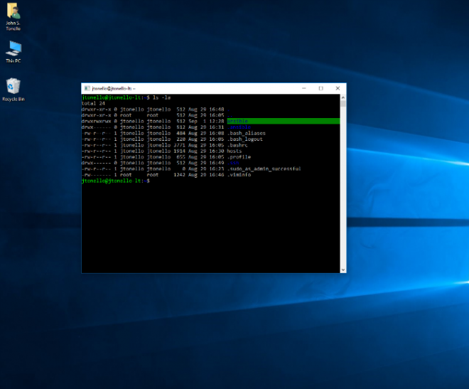Click the terminal title bar text
The image size is (469, 389).
(x=114, y=89)
